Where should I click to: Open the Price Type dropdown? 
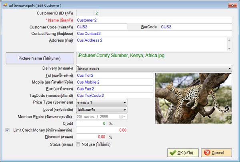tap(102, 102)
